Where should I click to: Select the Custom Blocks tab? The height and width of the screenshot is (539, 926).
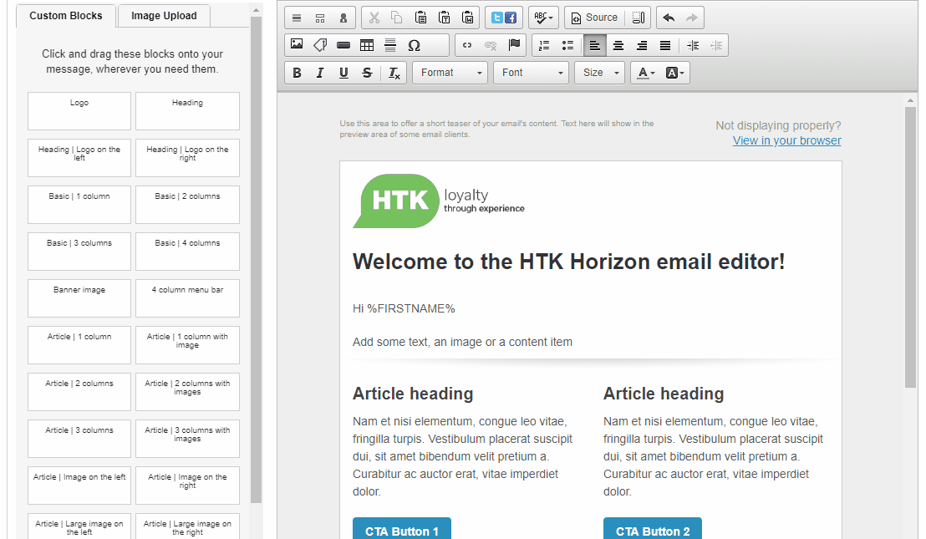click(x=66, y=16)
